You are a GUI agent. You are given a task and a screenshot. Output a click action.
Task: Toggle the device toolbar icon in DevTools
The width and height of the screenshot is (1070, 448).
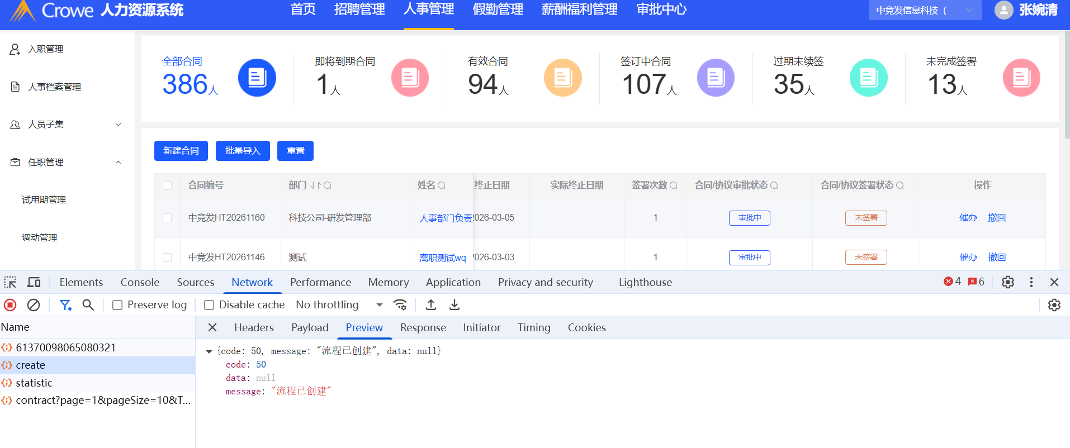[34, 282]
